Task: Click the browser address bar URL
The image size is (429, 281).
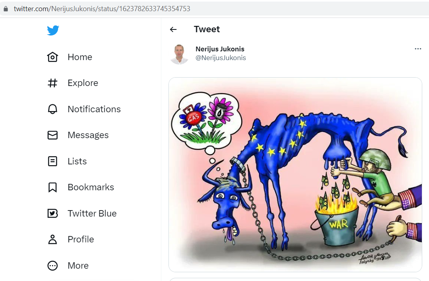Action: 102,9
